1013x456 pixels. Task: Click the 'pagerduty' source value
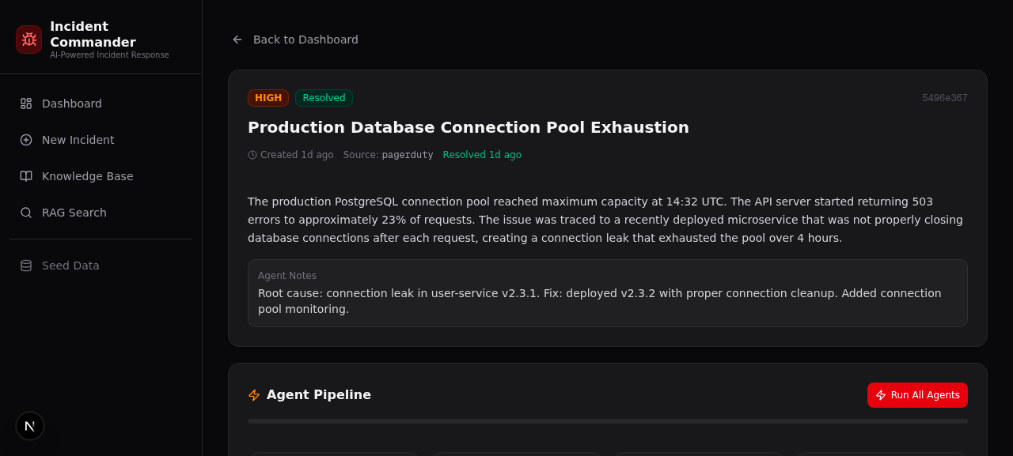coord(408,155)
